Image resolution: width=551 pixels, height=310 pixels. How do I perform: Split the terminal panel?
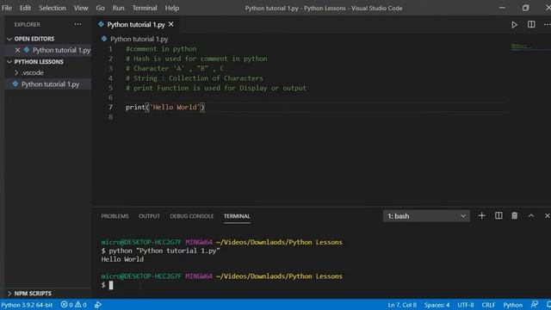[x=498, y=216]
